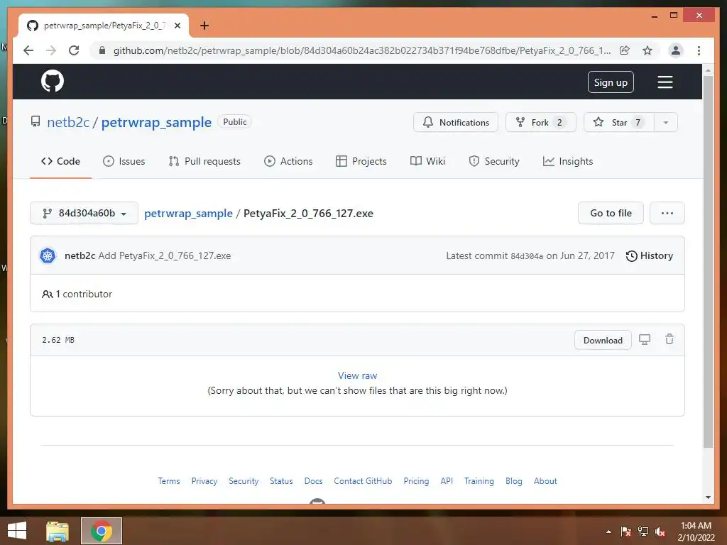
Task: Click the View raw link
Action: [x=357, y=375]
